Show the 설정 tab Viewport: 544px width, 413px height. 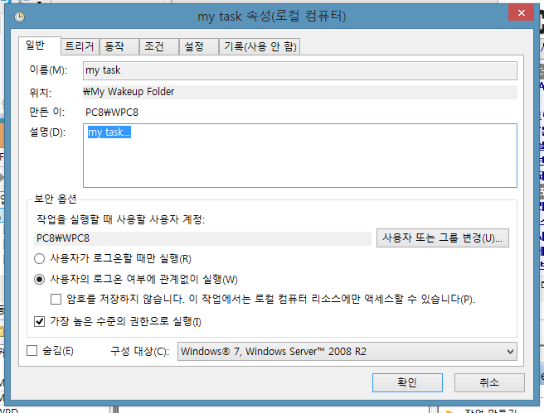(x=193, y=46)
